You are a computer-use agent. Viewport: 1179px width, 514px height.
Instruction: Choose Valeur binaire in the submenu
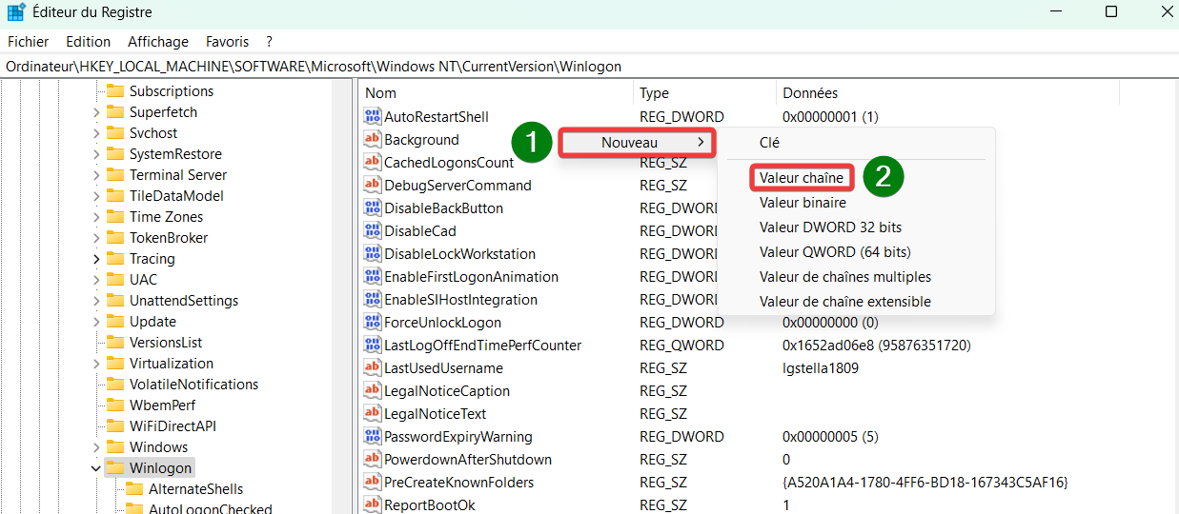[x=803, y=203]
